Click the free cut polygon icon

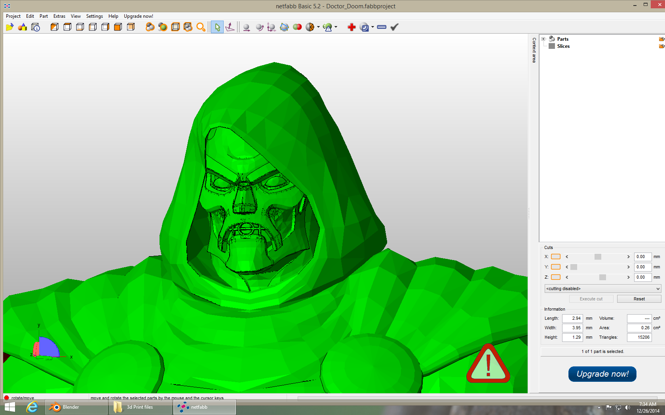coord(284,27)
